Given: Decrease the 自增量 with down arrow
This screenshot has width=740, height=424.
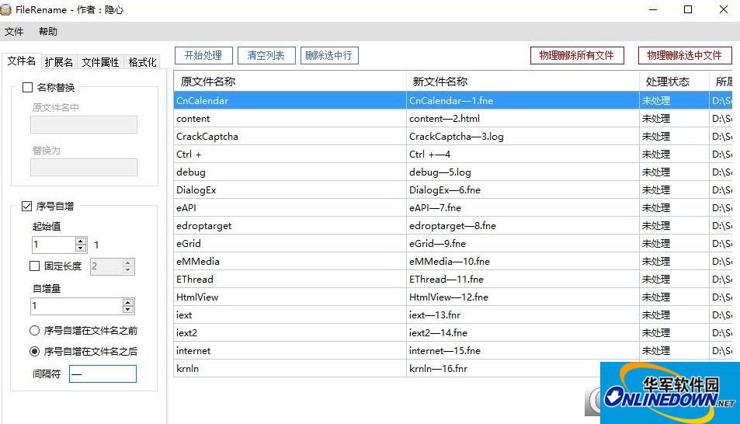Looking at the screenshot, I should tap(128, 309).
